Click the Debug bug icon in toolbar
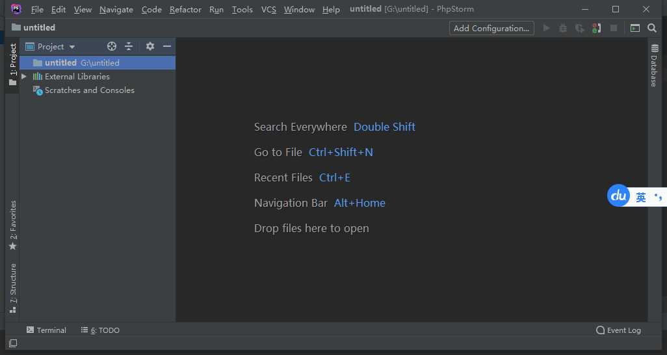The height and width of the screenshot is (355, 667). pyautogui.click(x=563, y=28)
